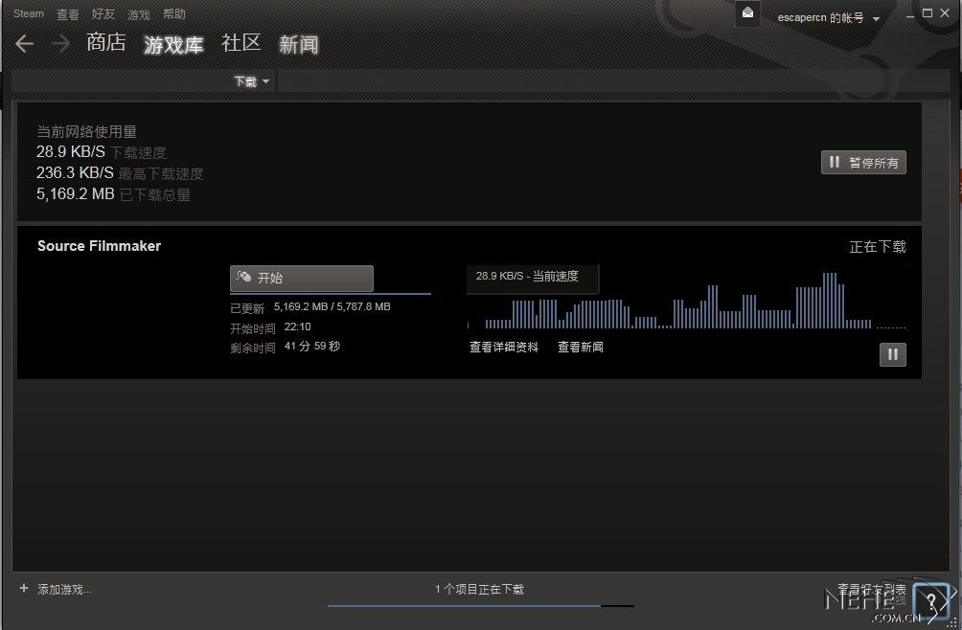Click 1 个项目正在下载 status text
Image resolution: width=962 pixels, height=630 pixels.
480,590
